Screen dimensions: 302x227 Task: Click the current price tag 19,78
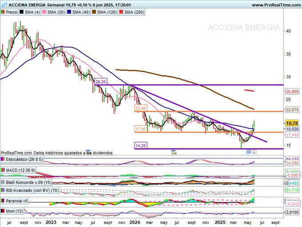(292, 123)
